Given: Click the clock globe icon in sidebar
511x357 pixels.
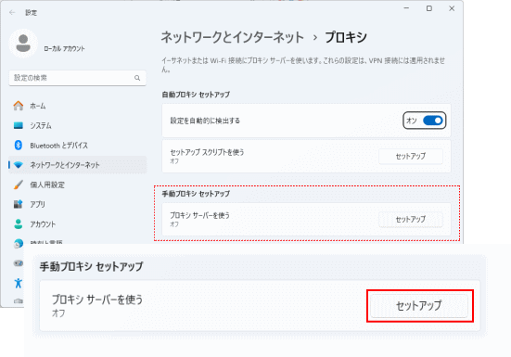Looking at the screenshot, I should coord(19,243).
